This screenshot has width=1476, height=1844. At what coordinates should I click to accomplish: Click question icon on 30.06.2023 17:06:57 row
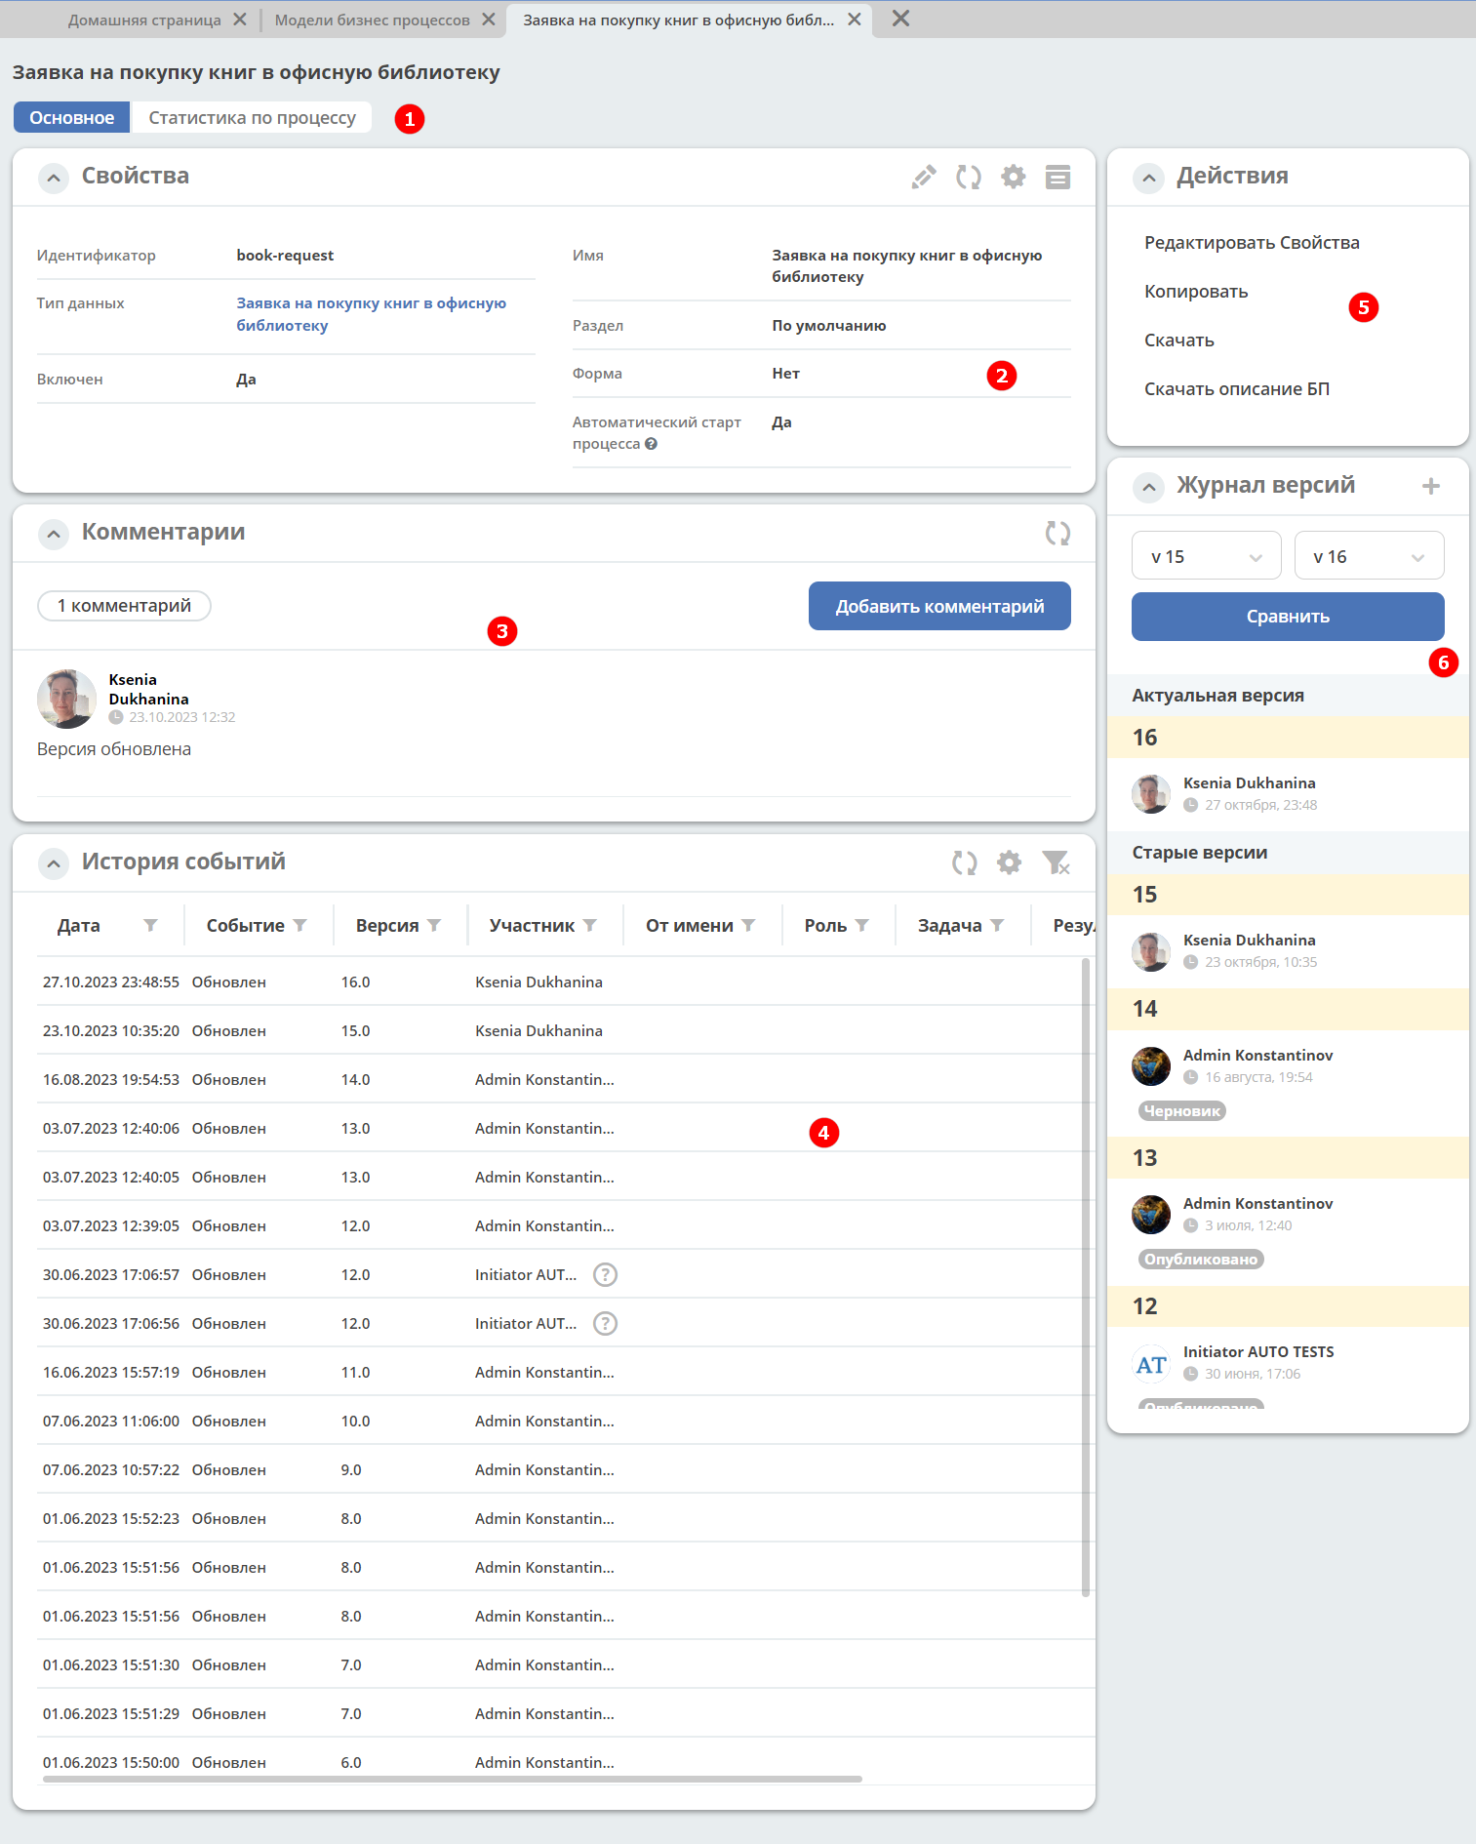tap(606, 1274)
